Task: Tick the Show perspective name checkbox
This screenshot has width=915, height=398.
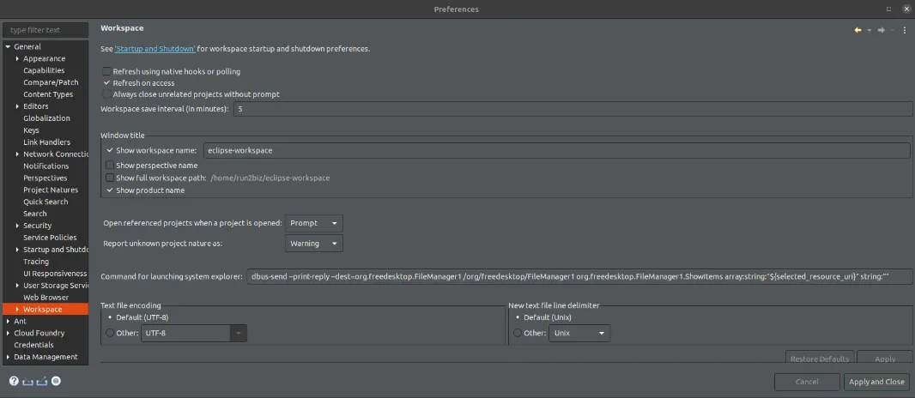Action: [110, 165]
